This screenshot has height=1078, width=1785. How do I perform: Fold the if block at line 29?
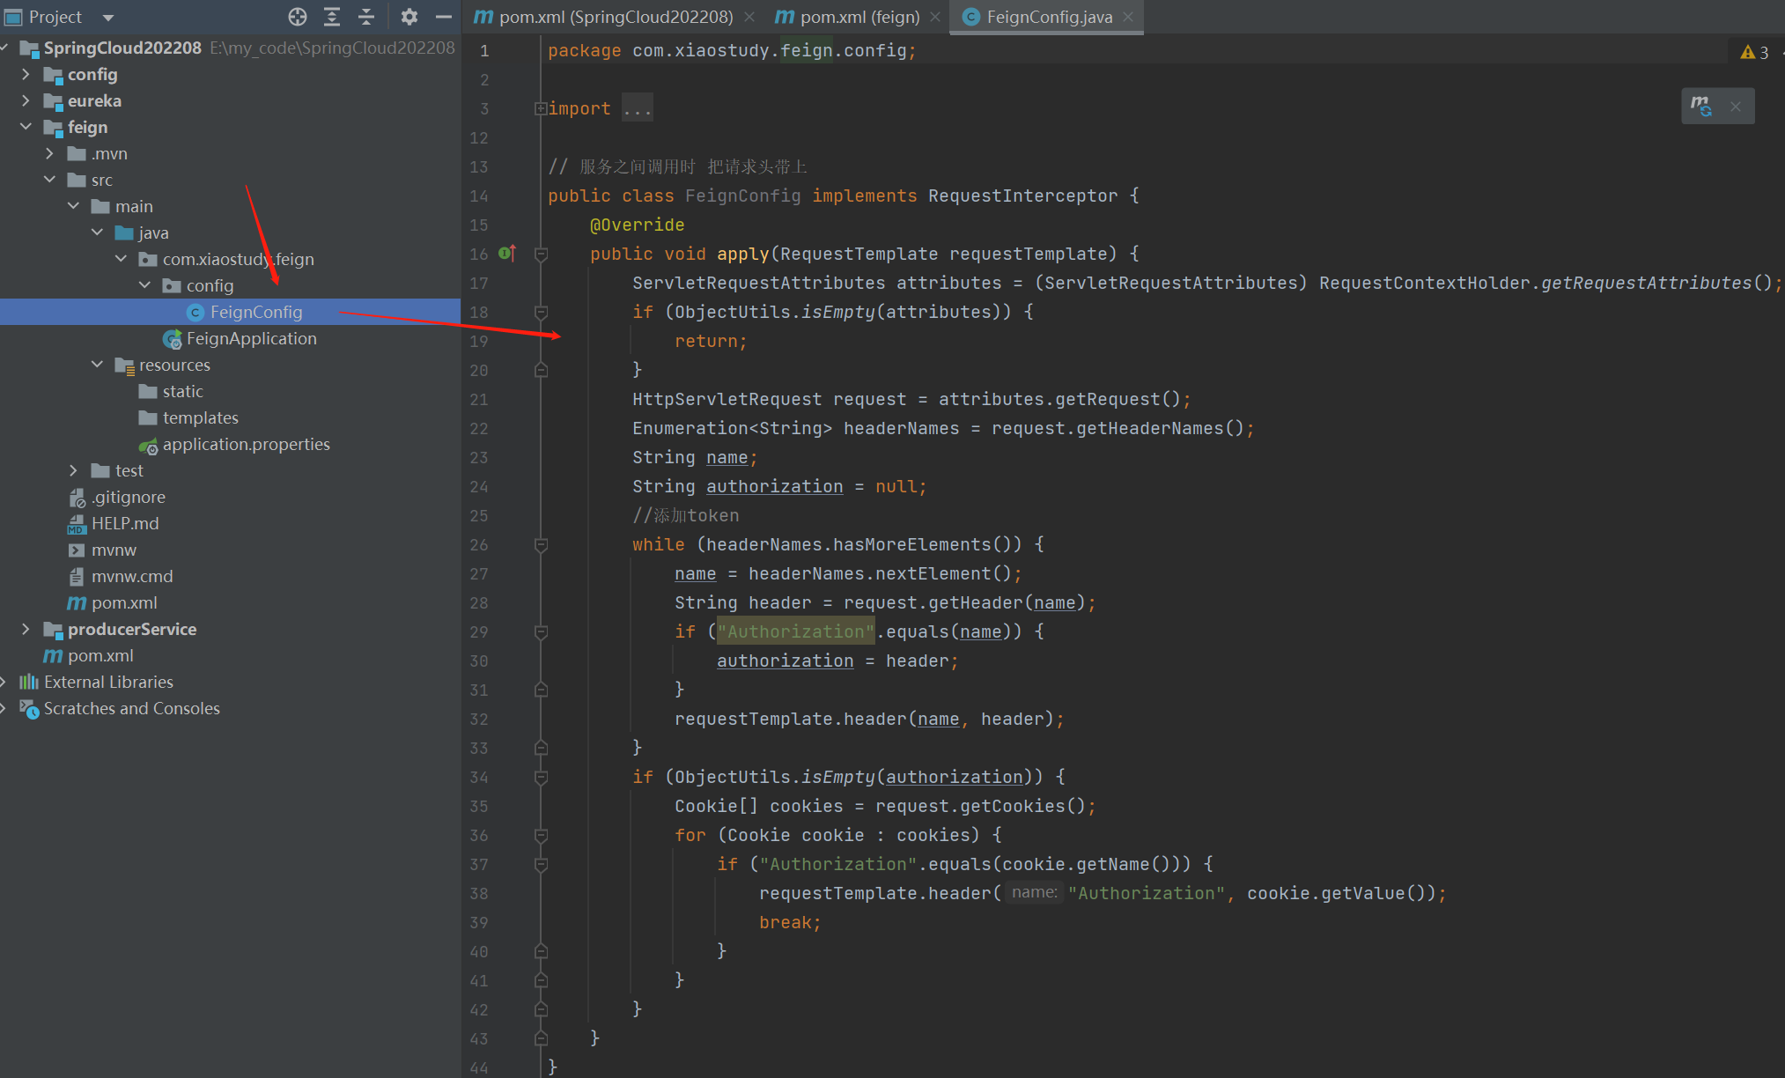(x=542, y=632)
